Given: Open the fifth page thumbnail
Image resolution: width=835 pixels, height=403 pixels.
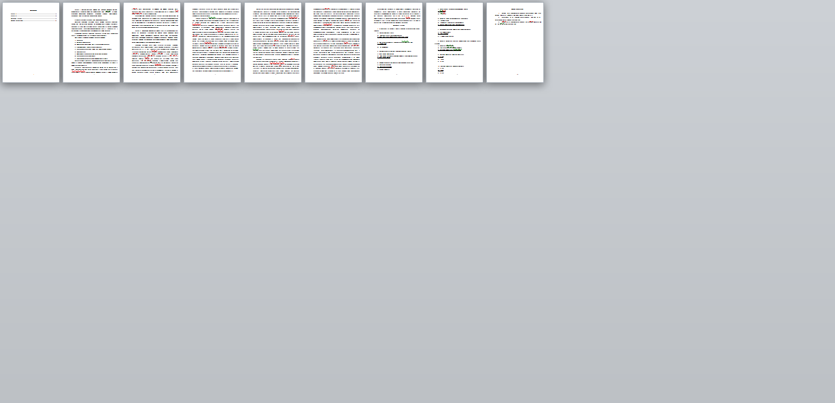Looking at the screenshot, I should [273, 42].
